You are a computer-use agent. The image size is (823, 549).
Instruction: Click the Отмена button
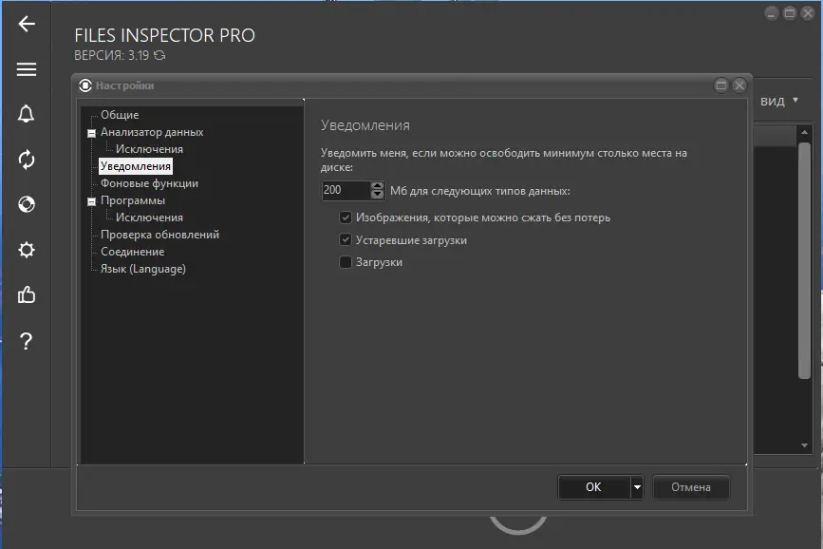pos(691,487)
